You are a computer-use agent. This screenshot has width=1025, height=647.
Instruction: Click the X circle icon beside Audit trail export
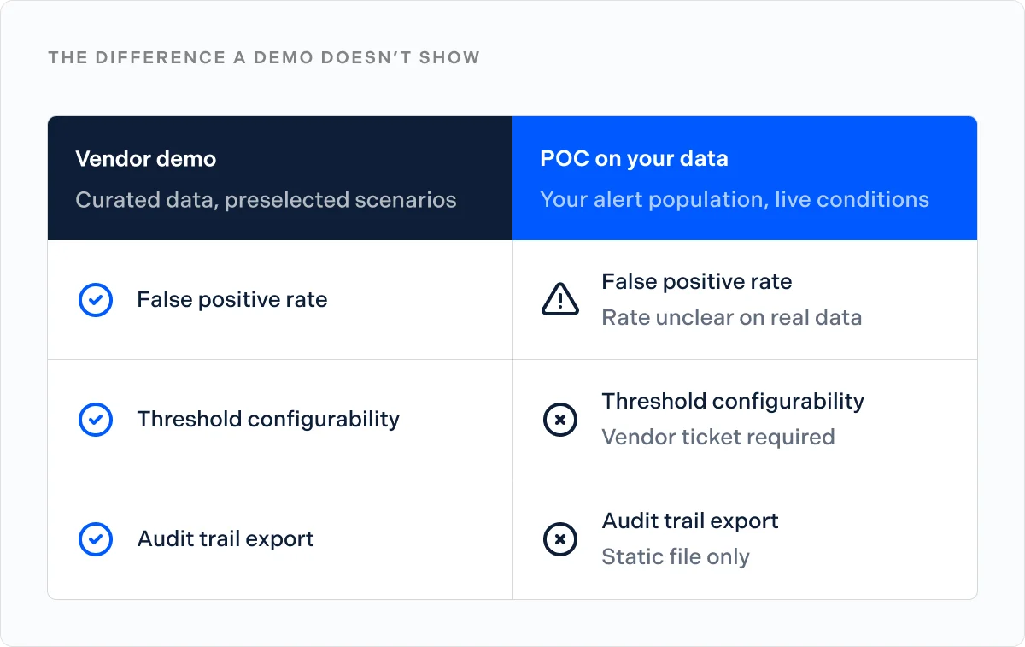560,539
